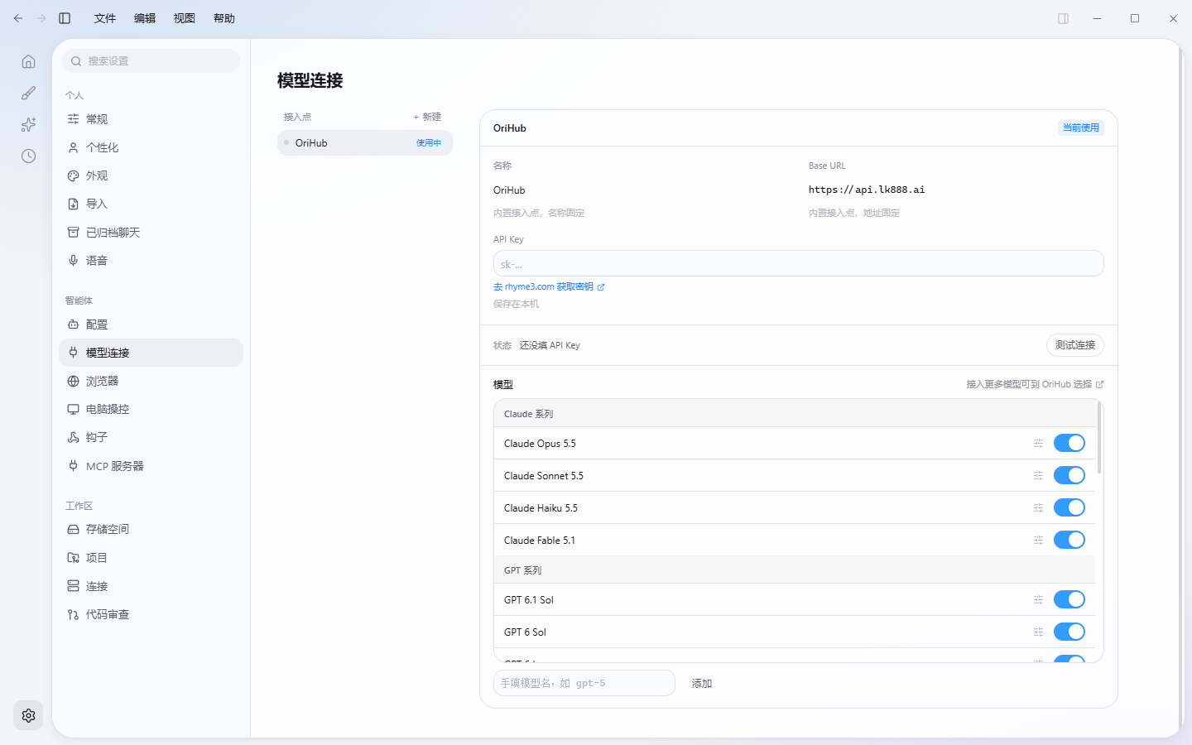Open the brush icon in left rail
The image size is (1192, 745).
[28, 93]
